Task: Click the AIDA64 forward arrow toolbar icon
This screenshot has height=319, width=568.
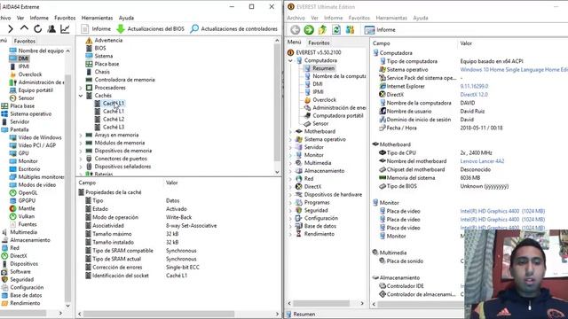Action: pyautogui.click(x=10, y=29)
